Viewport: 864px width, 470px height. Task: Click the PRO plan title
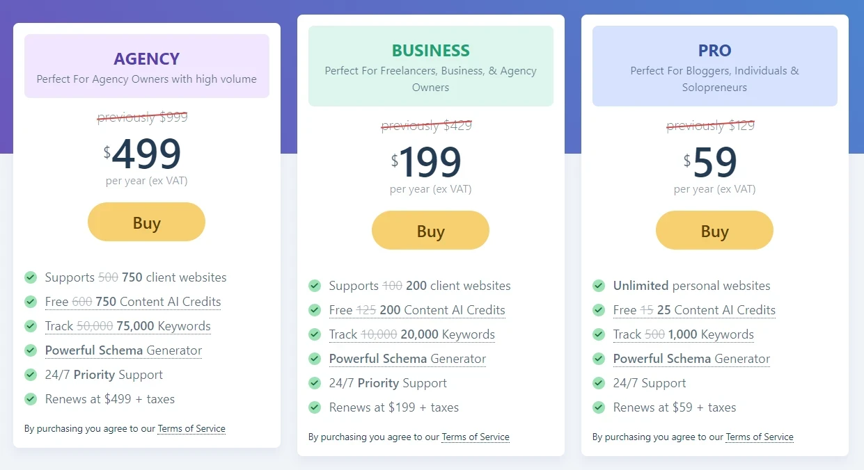tap(715, 51)
